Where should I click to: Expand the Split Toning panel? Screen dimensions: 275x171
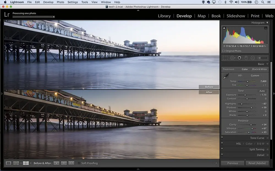(x=256, y=149)
